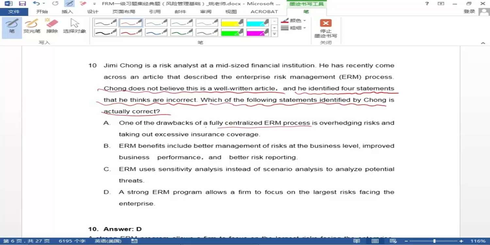Click the eraser icon in quick access toolbar
490x245 pixels.
pos(83,4)
